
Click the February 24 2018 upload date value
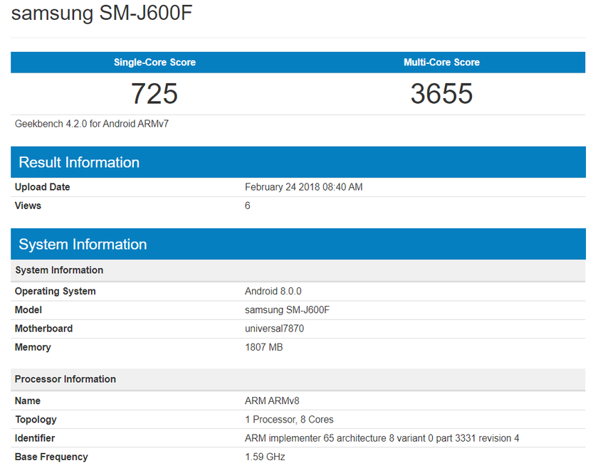pos(304,187)
